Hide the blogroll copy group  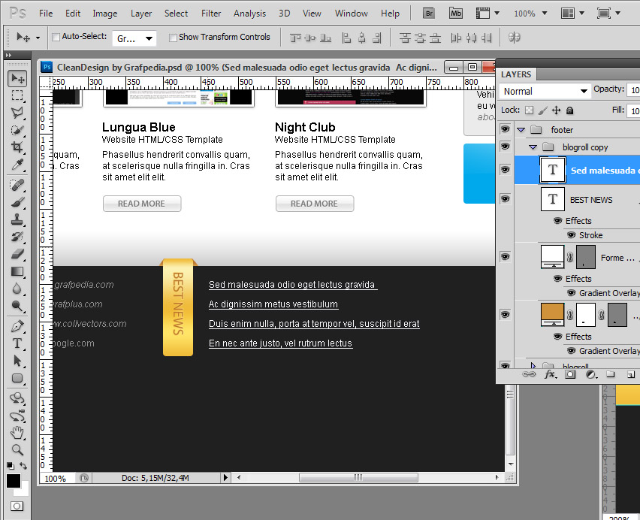(x=506, y=147)
